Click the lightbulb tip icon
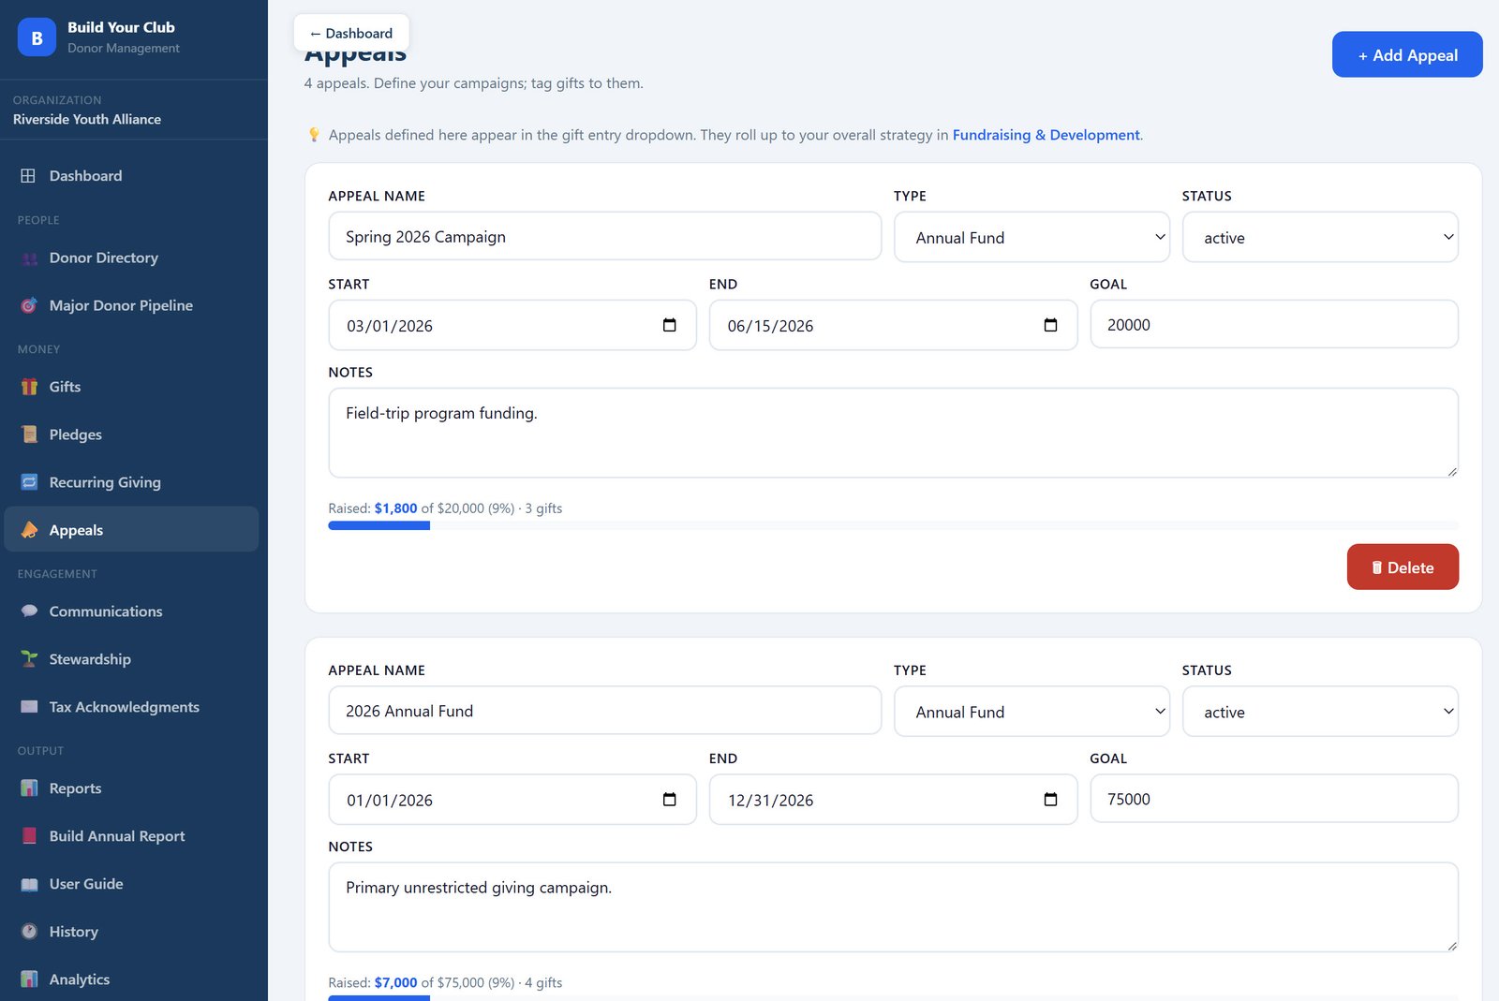 314,135
